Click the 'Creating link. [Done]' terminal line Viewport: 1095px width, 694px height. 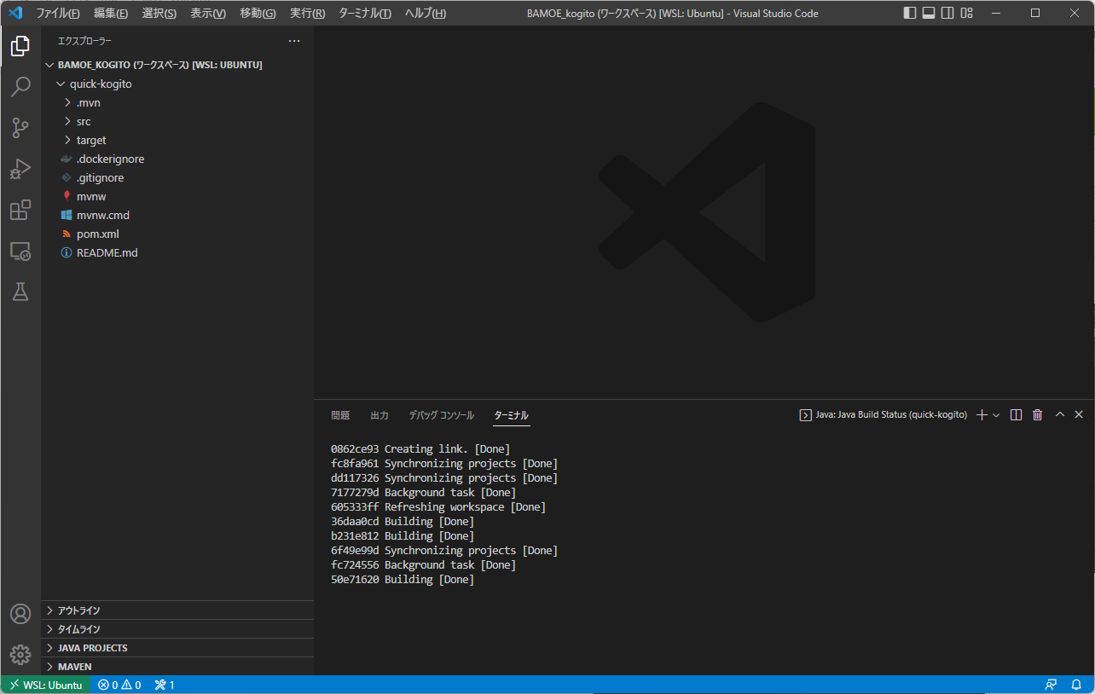(x=420, y=449)
